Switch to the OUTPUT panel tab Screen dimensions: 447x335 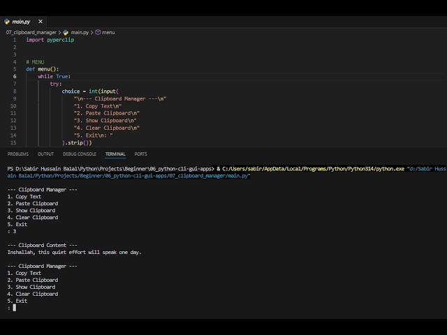pyautogui.click(x=45, y=154)
